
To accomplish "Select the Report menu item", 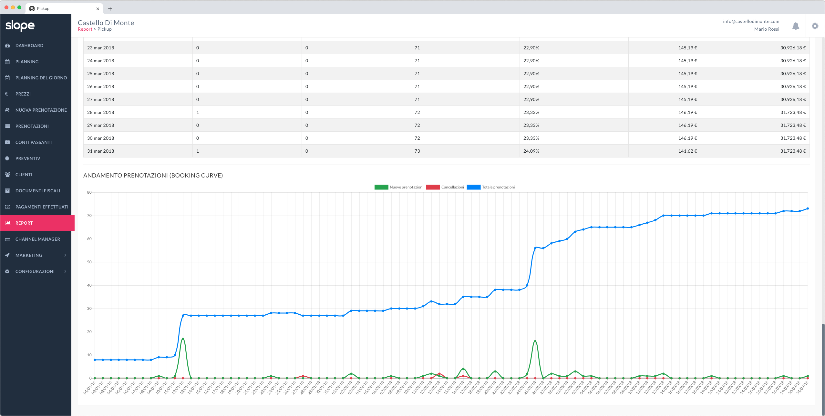I will pyautogui.click(x=37, y=223).
